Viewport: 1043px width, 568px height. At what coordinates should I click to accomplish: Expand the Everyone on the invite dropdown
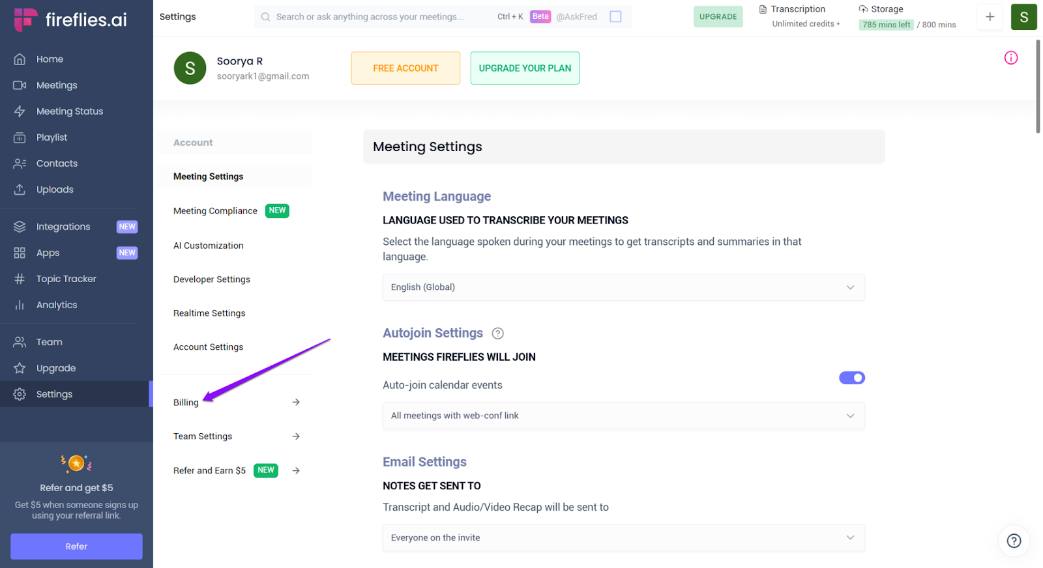[x=623, y=538]
